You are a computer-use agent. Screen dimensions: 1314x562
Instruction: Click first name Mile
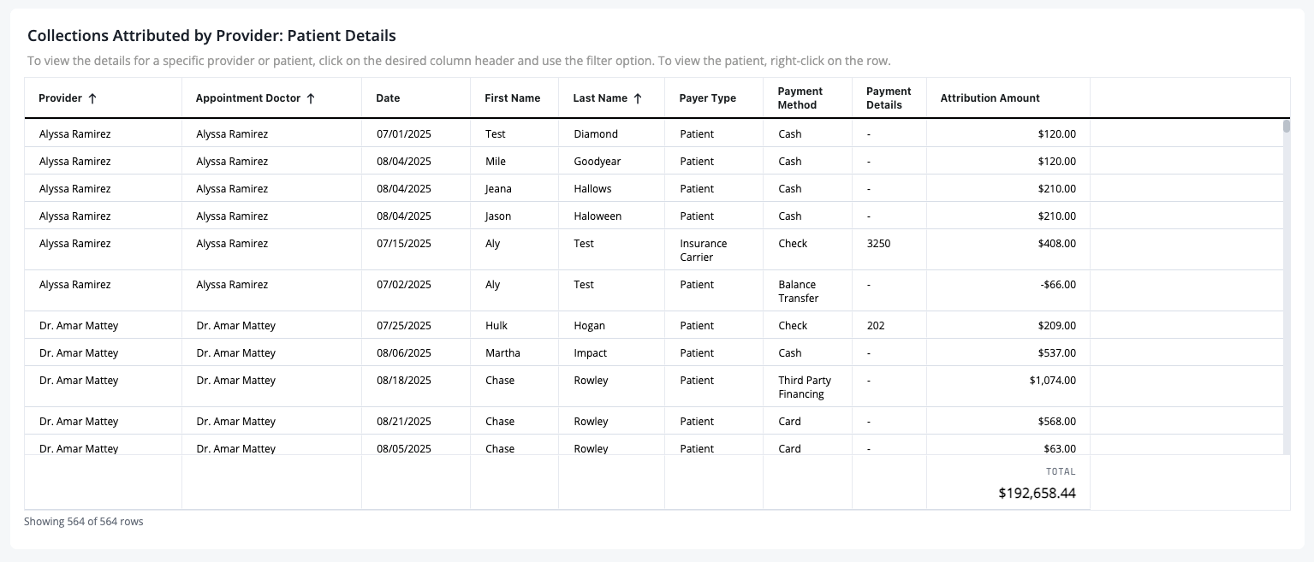pos(496,162)
